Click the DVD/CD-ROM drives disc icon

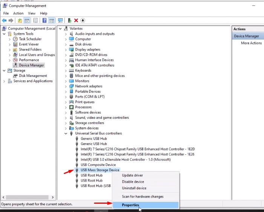71,55
